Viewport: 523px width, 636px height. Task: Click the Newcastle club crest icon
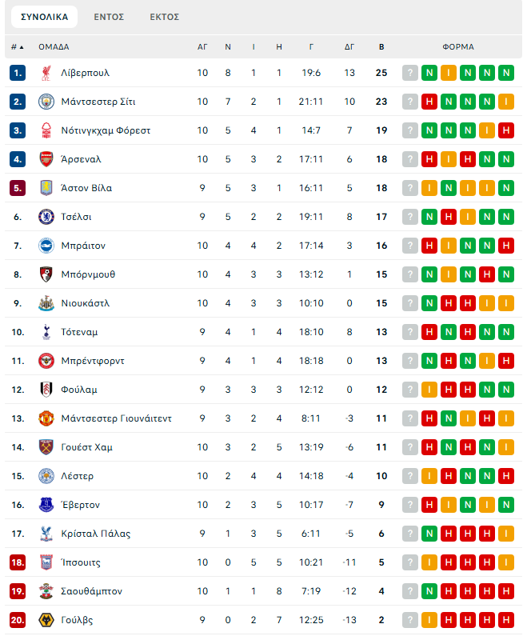(x=46, y=303)
